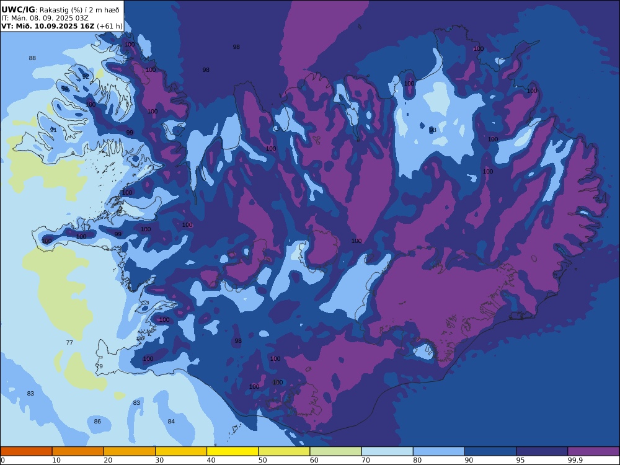This screenshot has height=465, width=620.
Task: Select the orange 10–20 legend swatch
Action: click(78, 451)
